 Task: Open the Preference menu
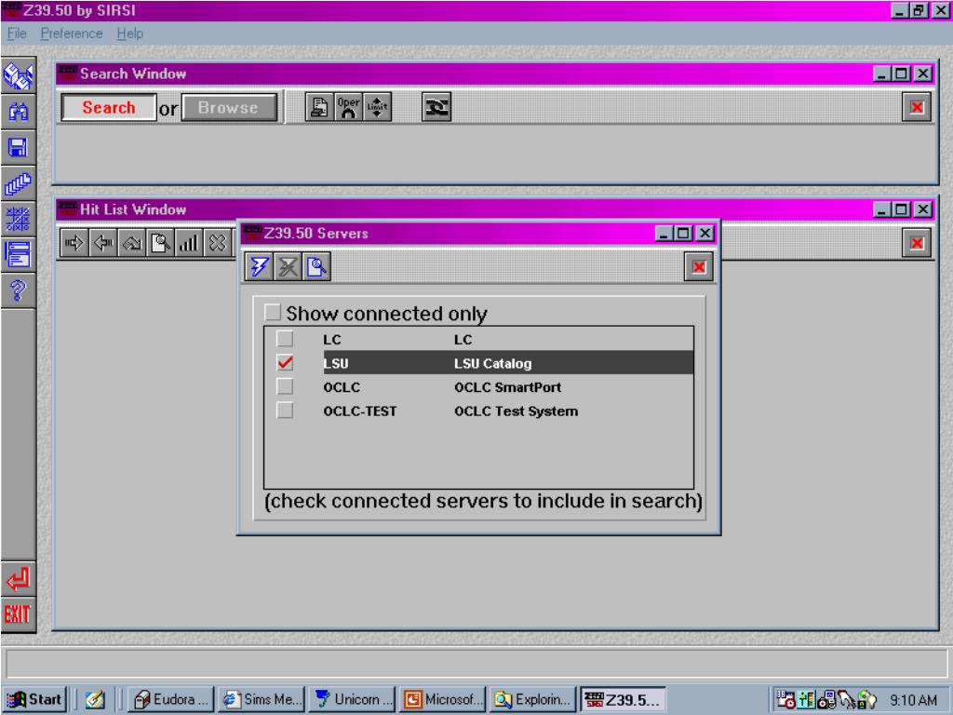coord(71,34)
